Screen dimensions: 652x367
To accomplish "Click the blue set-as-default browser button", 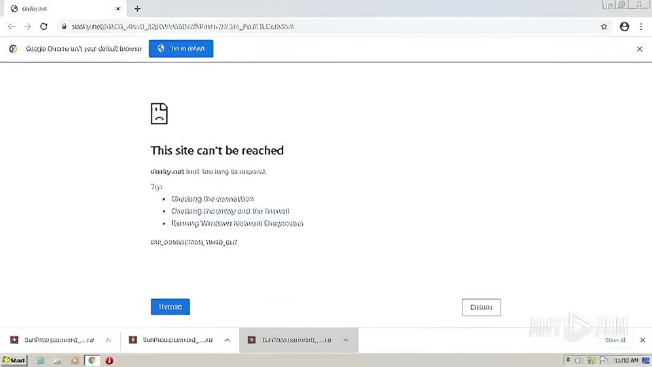I will [x=181, y=49].
